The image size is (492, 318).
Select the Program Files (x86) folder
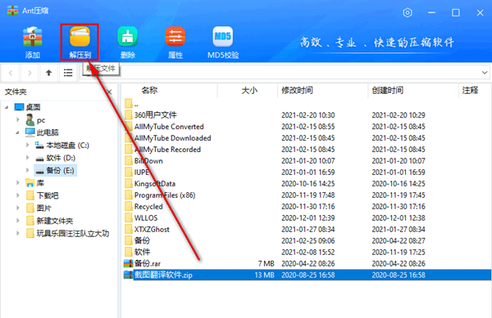[x=306, y=195]
